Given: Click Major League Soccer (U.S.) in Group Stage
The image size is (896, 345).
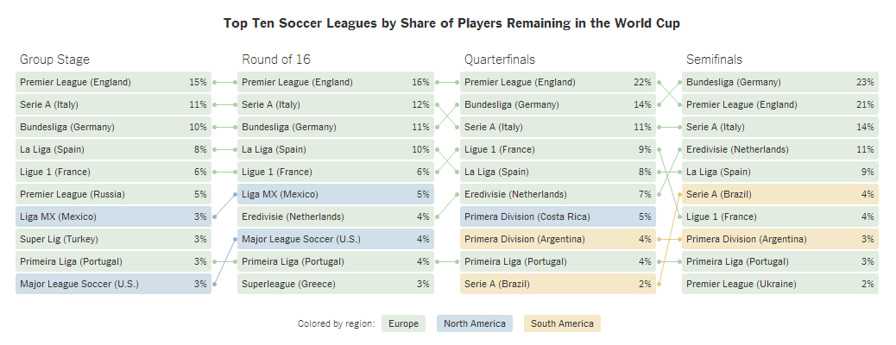Looking at the screenshot, I should pyautogui.click(x=113, y=284).
